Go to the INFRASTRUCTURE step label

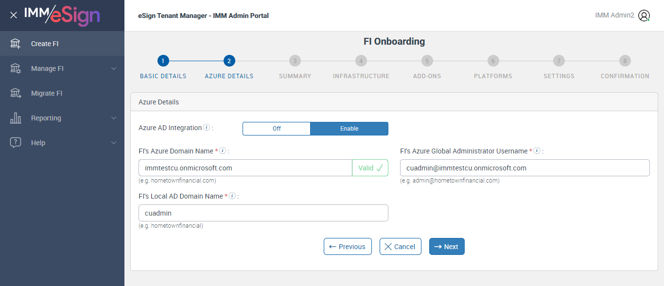tap(361, 76)
